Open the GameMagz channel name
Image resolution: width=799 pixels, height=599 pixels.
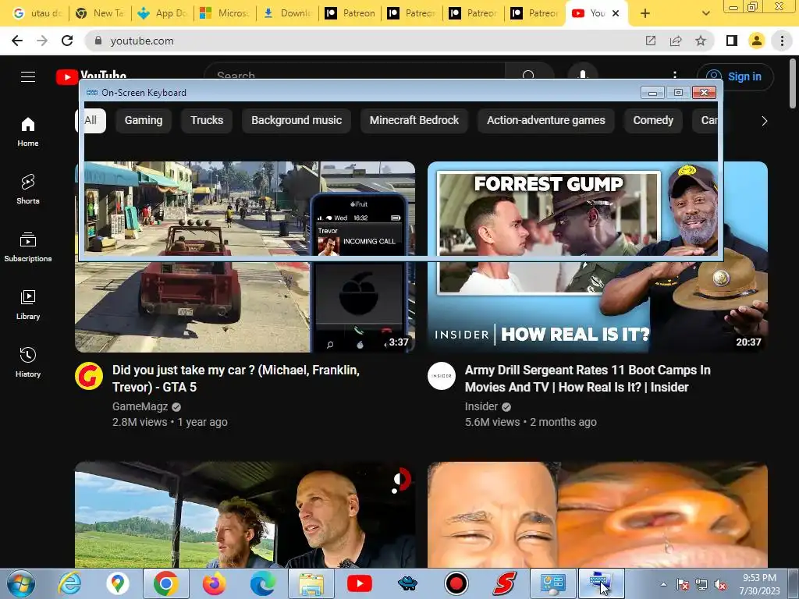click(x=140, y=406)
